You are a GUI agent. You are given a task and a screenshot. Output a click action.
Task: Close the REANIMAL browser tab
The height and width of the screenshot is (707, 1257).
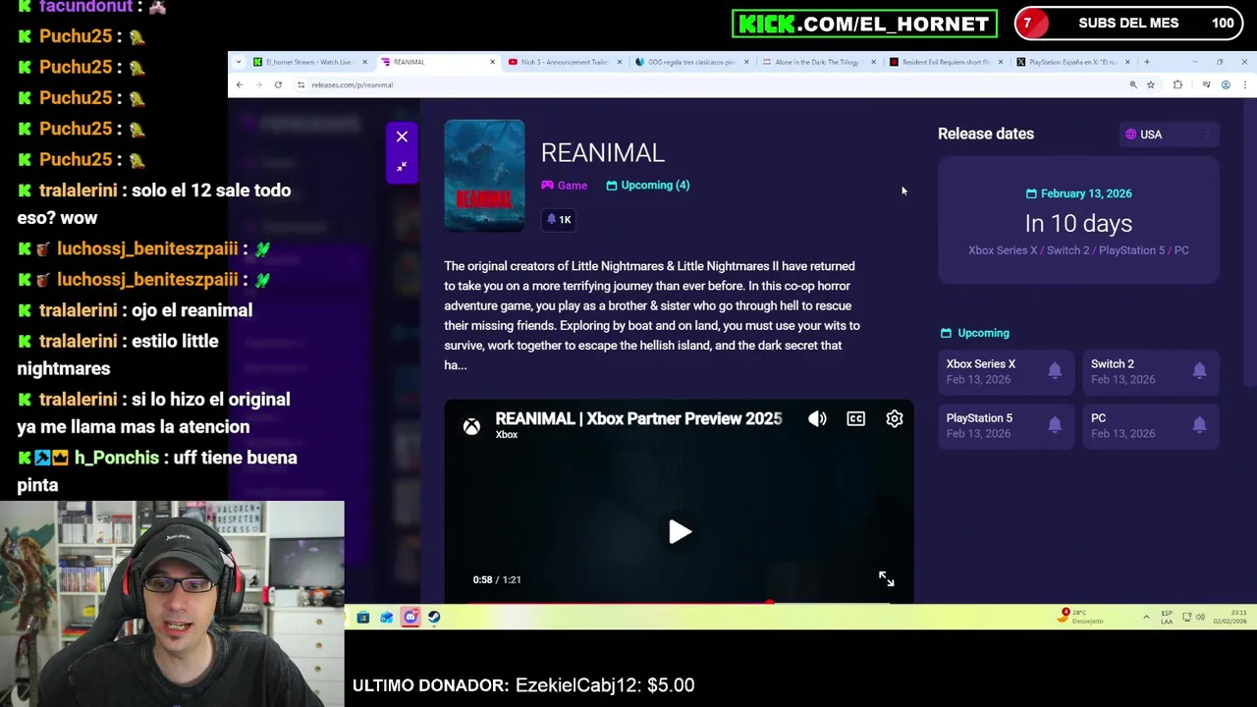tap(492, 62)
